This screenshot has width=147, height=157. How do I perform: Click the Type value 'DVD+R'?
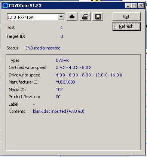pos(62,60)
